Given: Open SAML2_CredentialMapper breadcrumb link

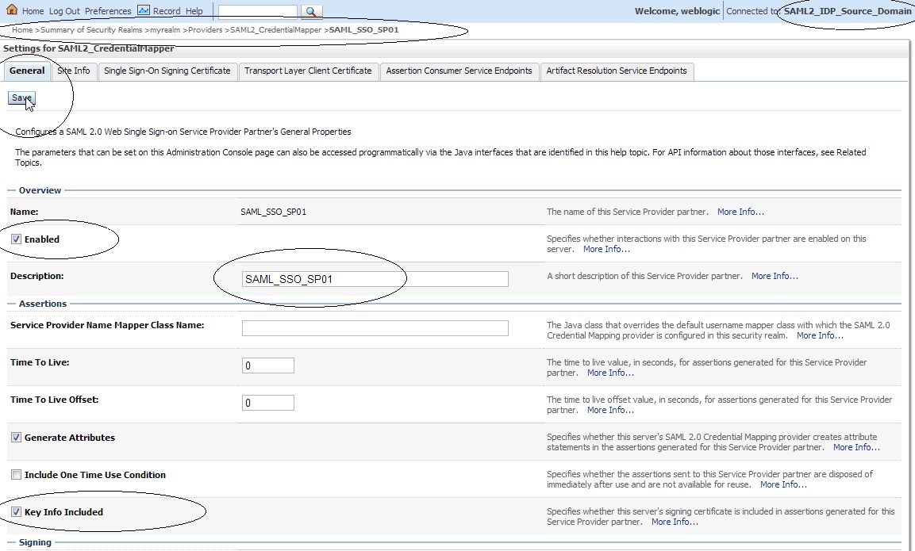Looking at the screenshot, I should click(x=275, y=30).
